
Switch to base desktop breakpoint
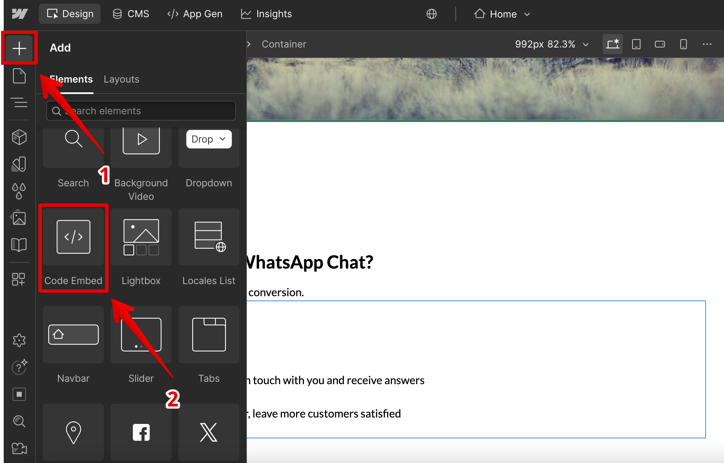612,44
